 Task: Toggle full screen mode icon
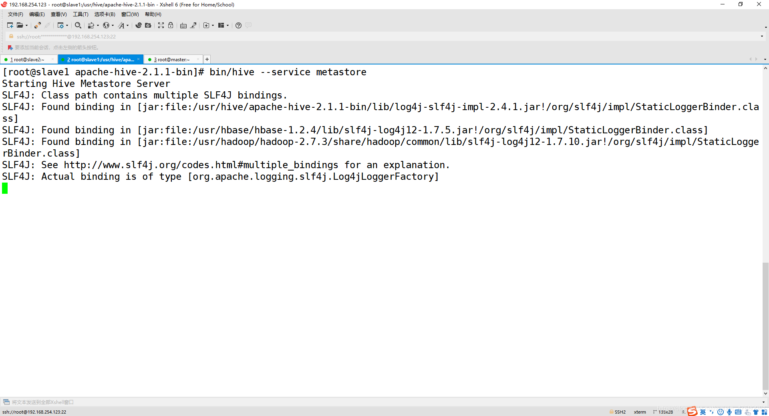161,25
